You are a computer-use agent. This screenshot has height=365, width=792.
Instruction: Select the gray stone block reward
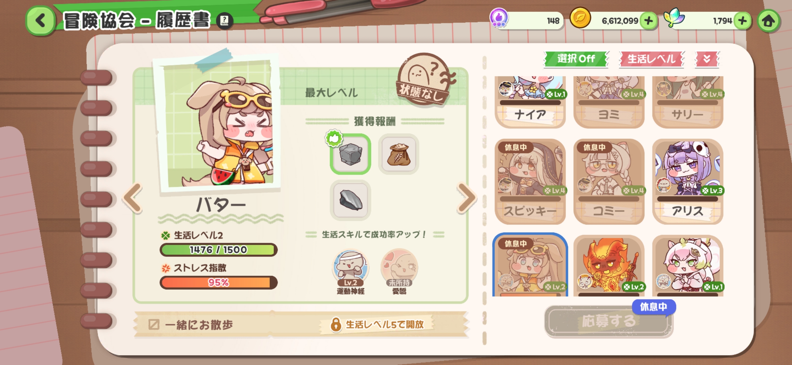tap(351, 154)
